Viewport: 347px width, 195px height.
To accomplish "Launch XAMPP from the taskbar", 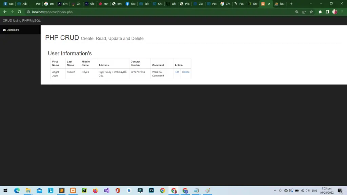I will [x=73, y=191].
